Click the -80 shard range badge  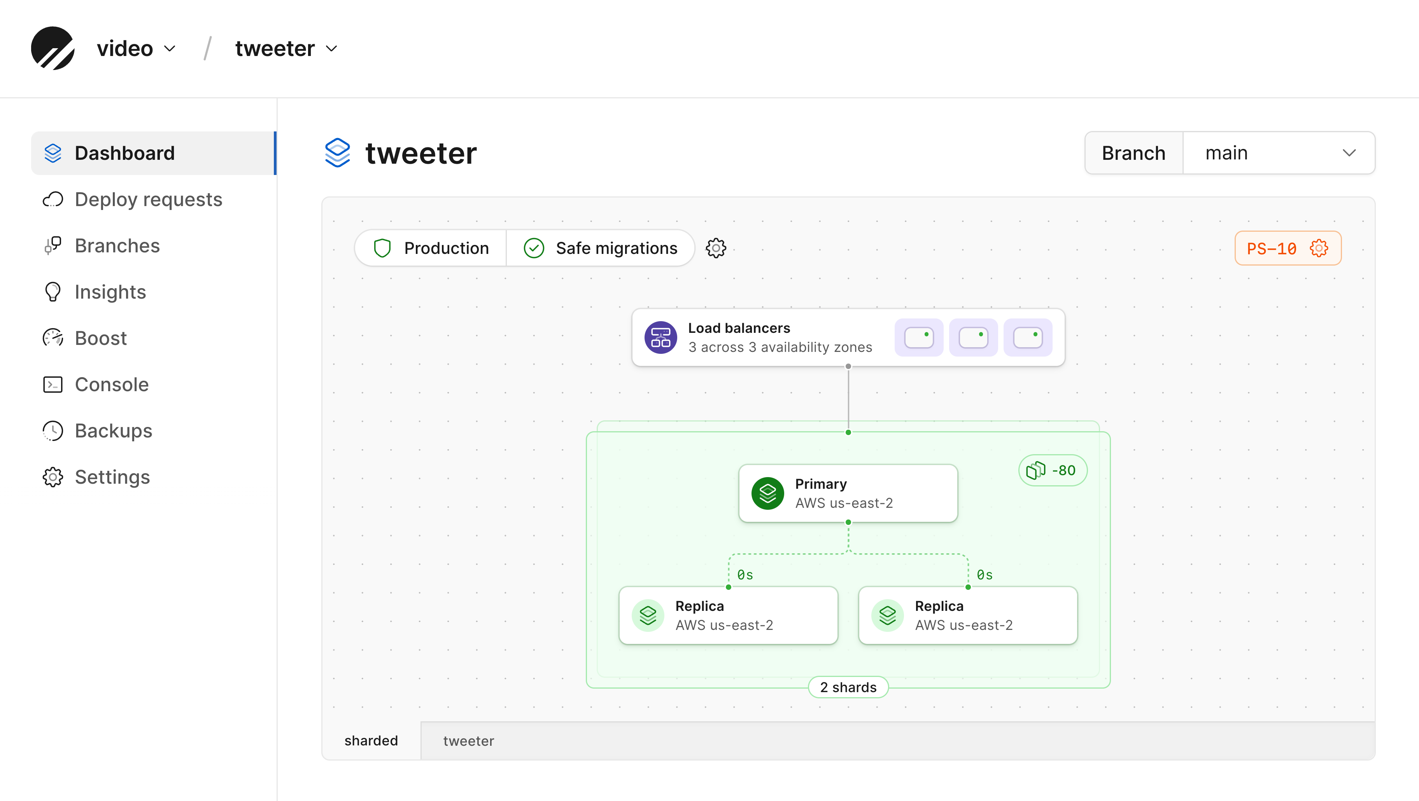1052,470
